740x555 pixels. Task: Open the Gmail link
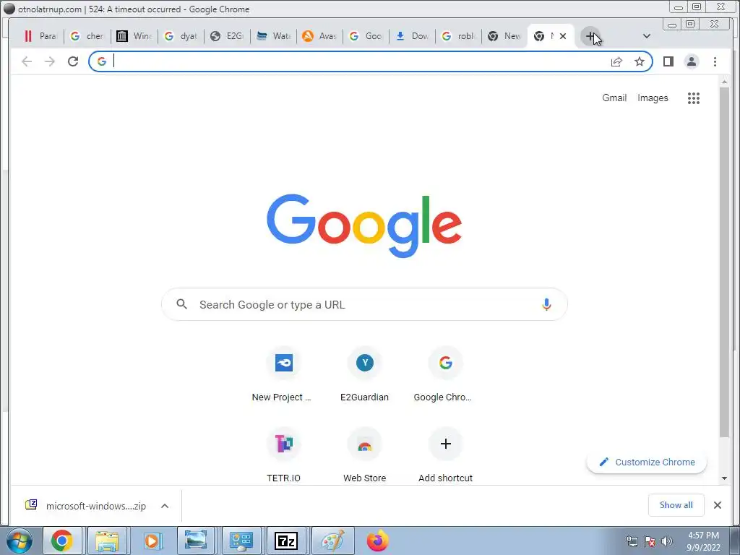click(614, 98)
